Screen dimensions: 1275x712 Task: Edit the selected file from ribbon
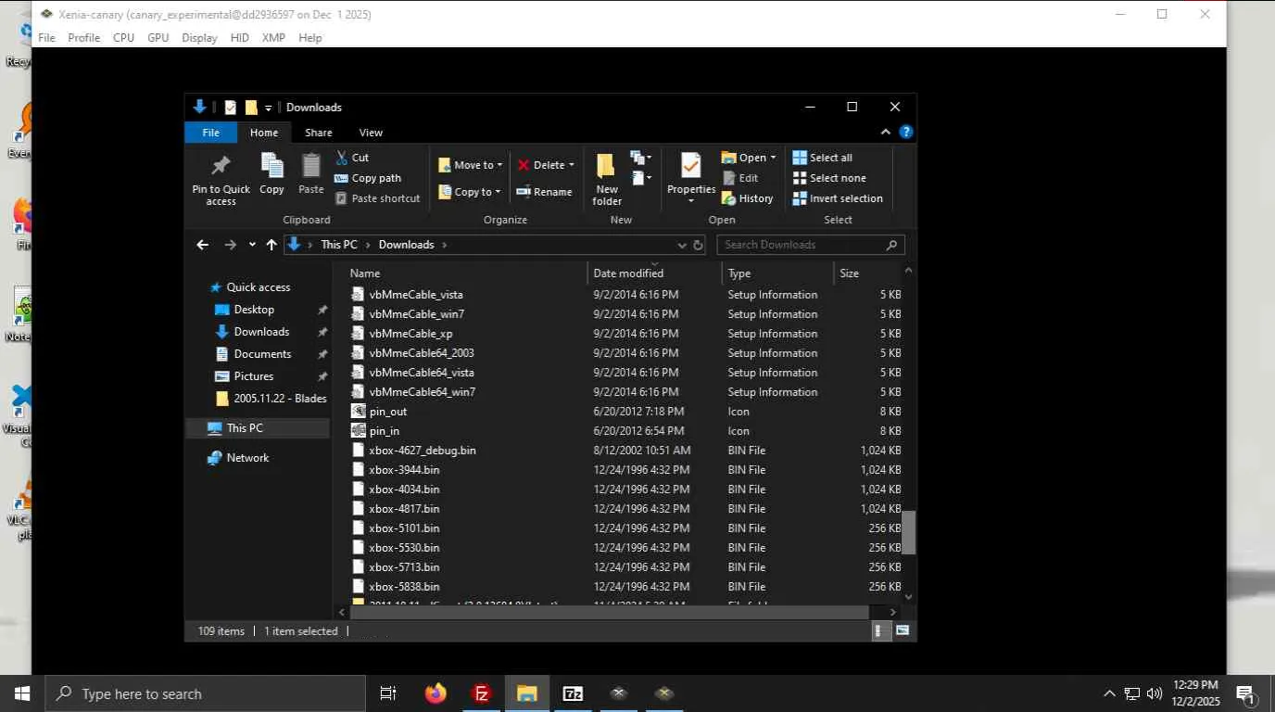[740, 178]
